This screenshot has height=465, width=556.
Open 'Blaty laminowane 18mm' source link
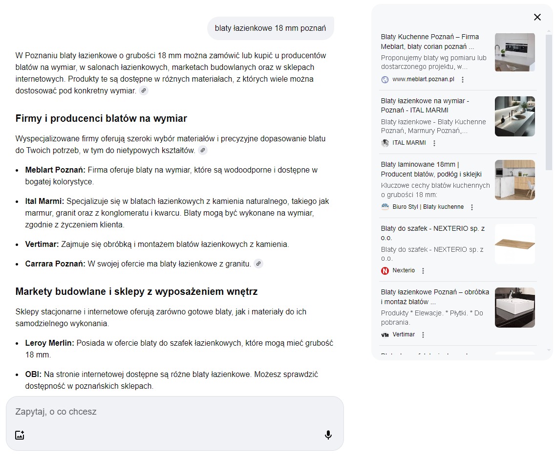431,169
